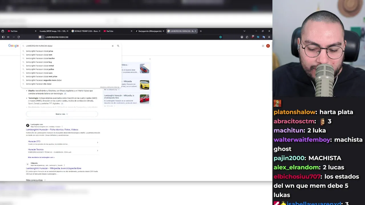Choose suggestion "lamborghini huracan dubai buy"
The height and width of the screenshot is (205, 365).
(x=39, y=62)
